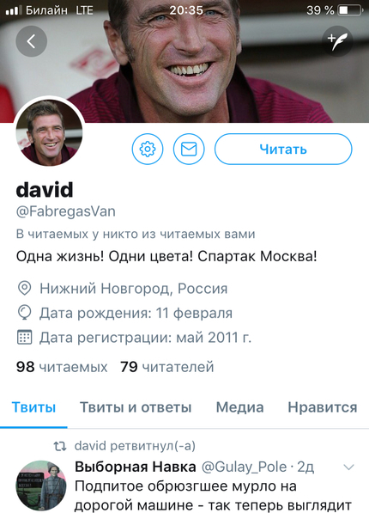
Task: Tap the birthday balloon icon
Action: 24,313
